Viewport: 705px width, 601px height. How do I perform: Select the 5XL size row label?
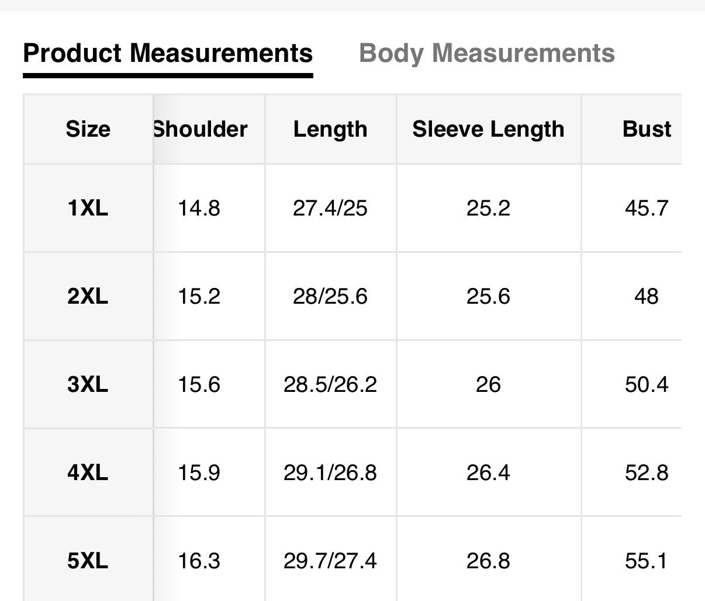[88, 561]
